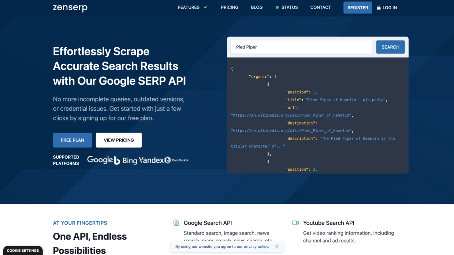The height and width of the screenshot is (255, 454).
Task: Open the PRICING menu item
Action: coord(230,7)
